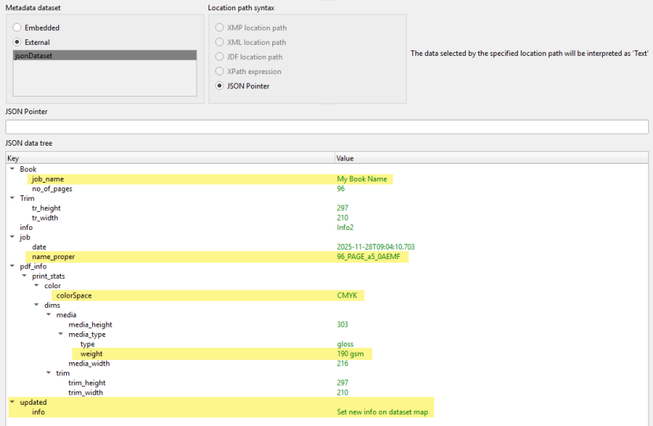Collapse the Trim tree node
The width and height of the screenshot is (653, 426).
(12, 198)
